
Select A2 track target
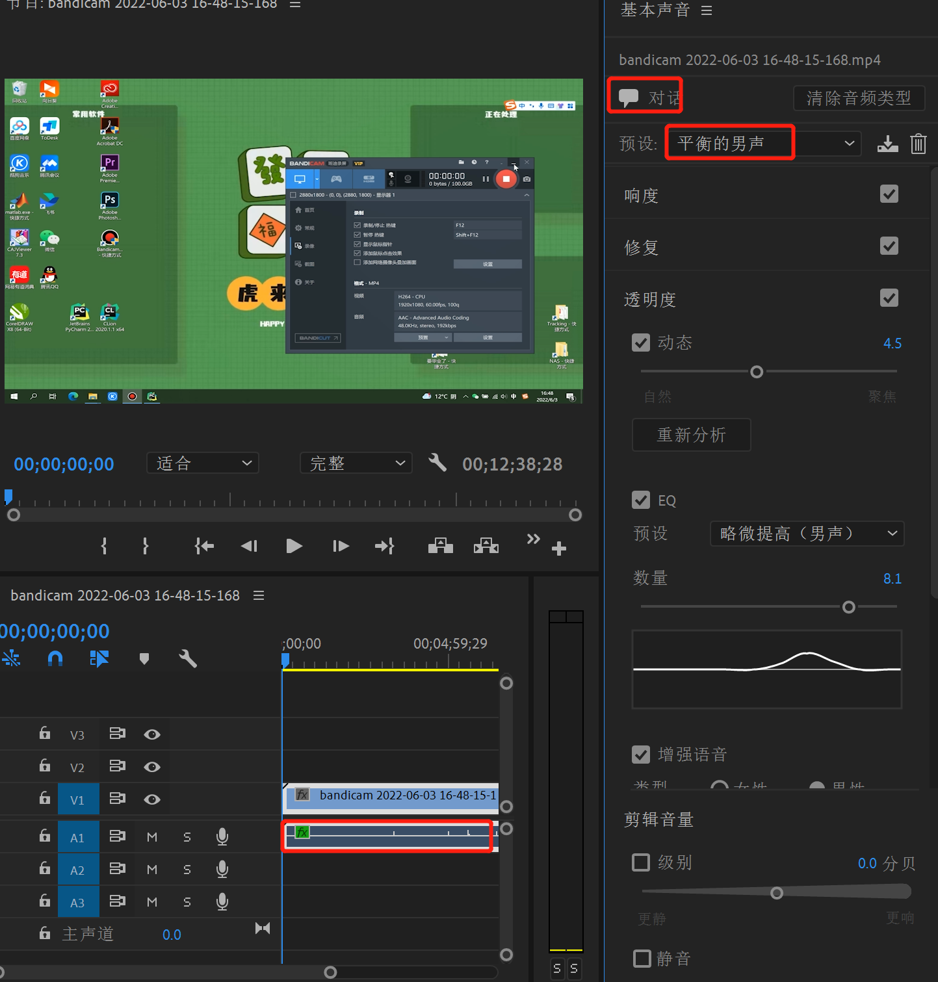78,870
